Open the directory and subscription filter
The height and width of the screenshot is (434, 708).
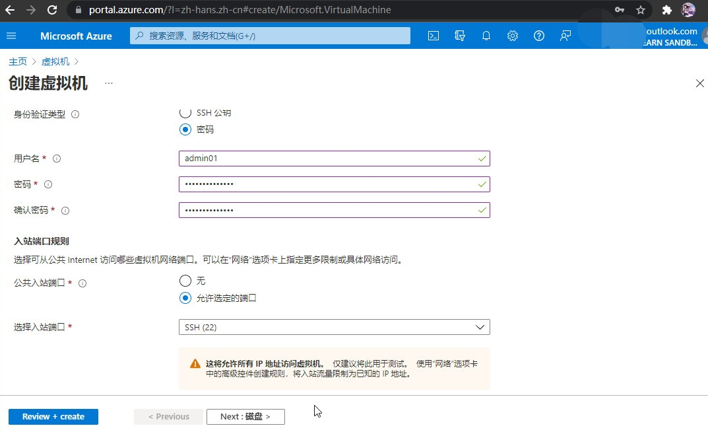(460, 36)
